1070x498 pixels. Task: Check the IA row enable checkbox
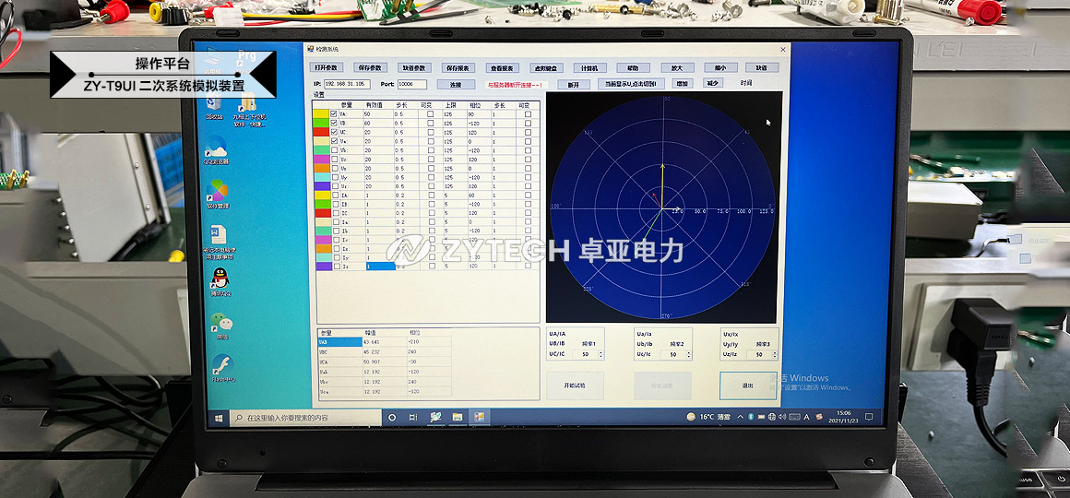coord(335,196)
